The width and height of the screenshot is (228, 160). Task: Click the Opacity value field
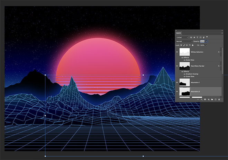click(x=202, y=41)
